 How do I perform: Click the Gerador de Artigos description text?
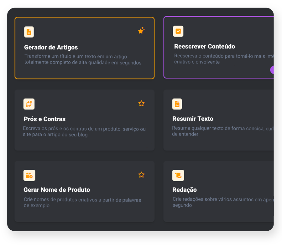point(83,60)
